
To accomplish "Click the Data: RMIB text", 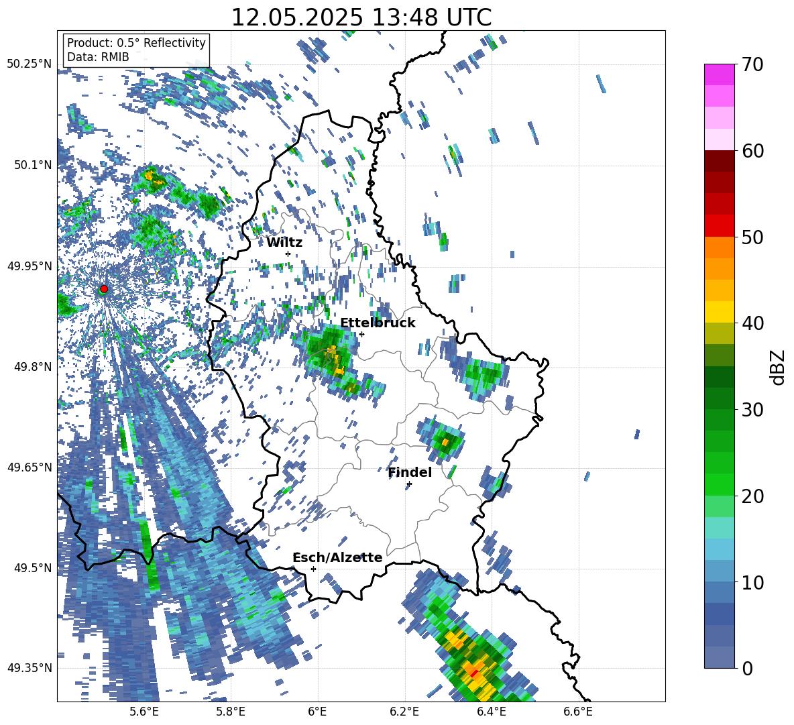I will click(98, 57).
